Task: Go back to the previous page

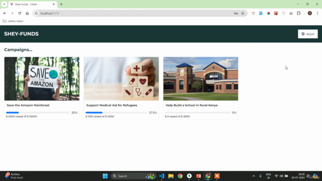Action: click(x=5, y=14)
